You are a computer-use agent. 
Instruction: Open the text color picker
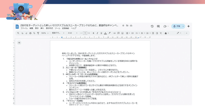106,33
